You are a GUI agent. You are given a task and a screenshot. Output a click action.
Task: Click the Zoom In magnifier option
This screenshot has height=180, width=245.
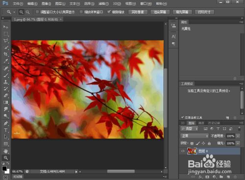(x=21, y=12)
